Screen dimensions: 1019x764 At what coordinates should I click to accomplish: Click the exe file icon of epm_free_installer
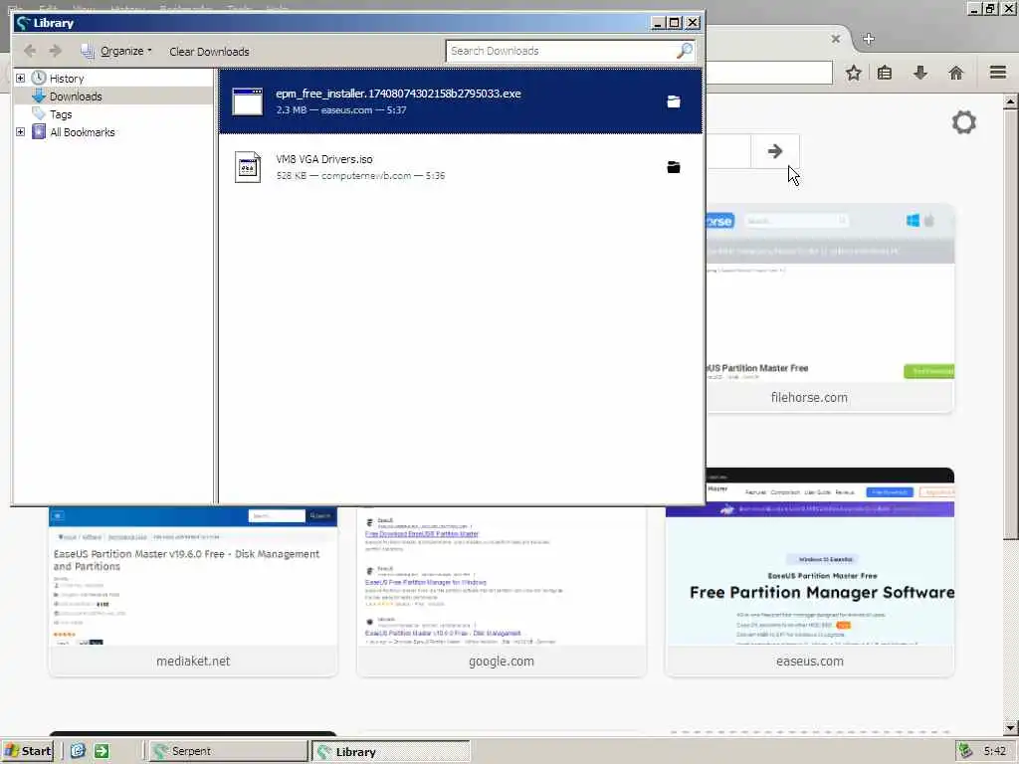click(x=248, y=101)
